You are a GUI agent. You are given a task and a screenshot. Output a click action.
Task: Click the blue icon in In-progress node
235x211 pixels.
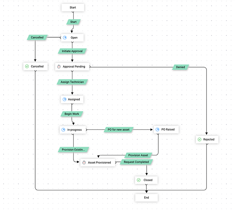64,130
